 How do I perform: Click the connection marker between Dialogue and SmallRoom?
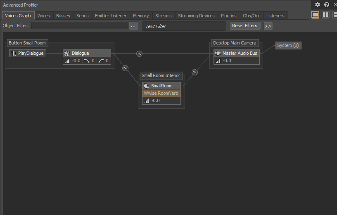click(125, 68)
